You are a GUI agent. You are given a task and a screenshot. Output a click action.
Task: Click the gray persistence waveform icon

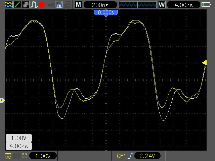pos(26,4)
